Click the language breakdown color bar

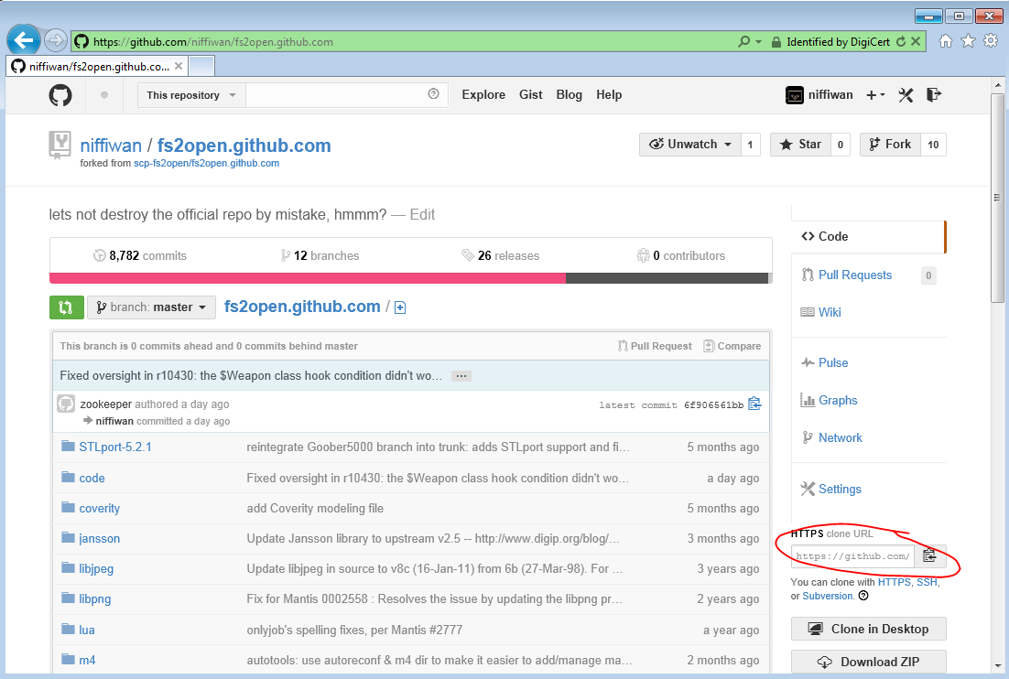(408, 278)
